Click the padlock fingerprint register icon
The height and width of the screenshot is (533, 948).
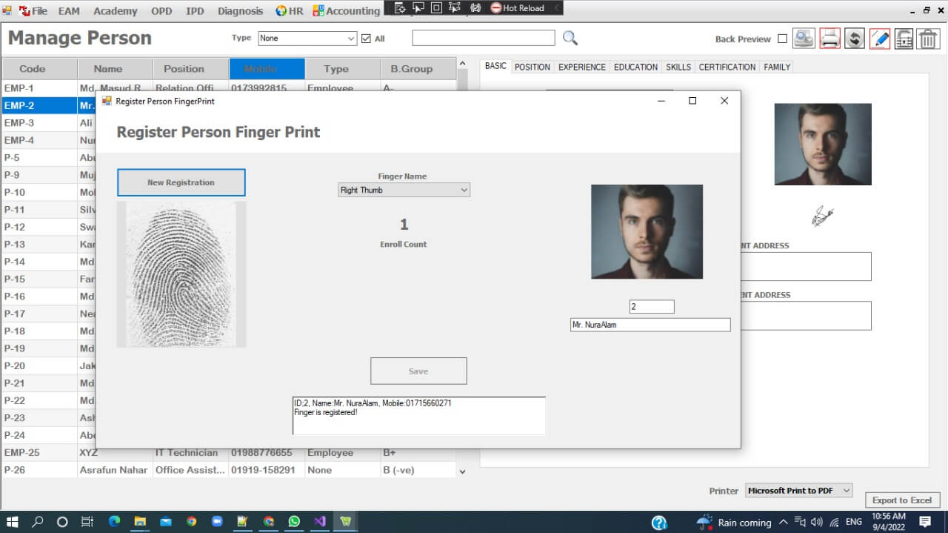[x=904, y=39]
